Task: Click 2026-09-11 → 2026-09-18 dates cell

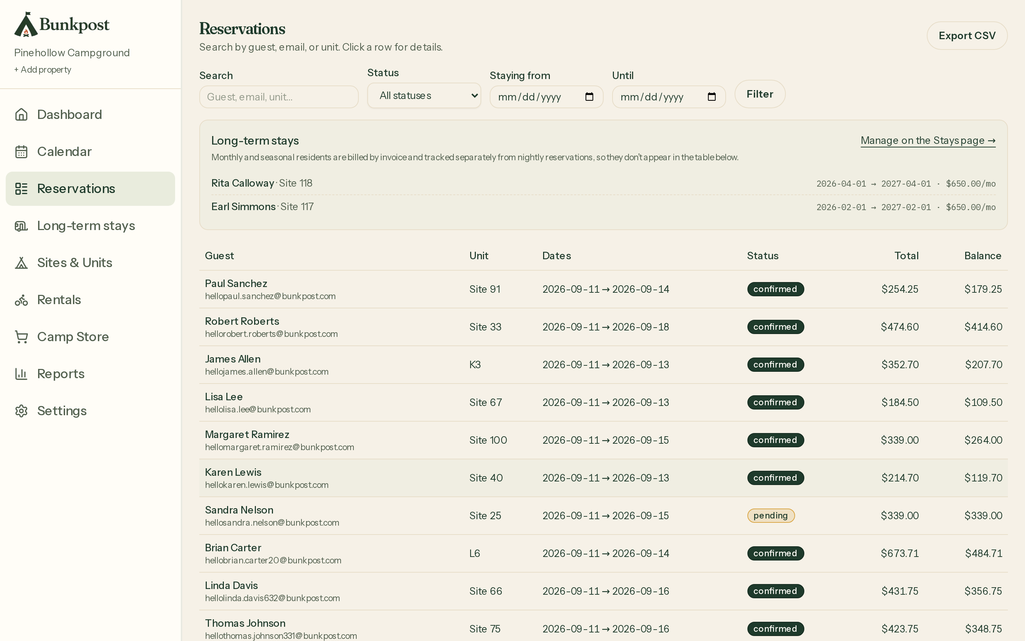Action: click(x=606, y=327)
